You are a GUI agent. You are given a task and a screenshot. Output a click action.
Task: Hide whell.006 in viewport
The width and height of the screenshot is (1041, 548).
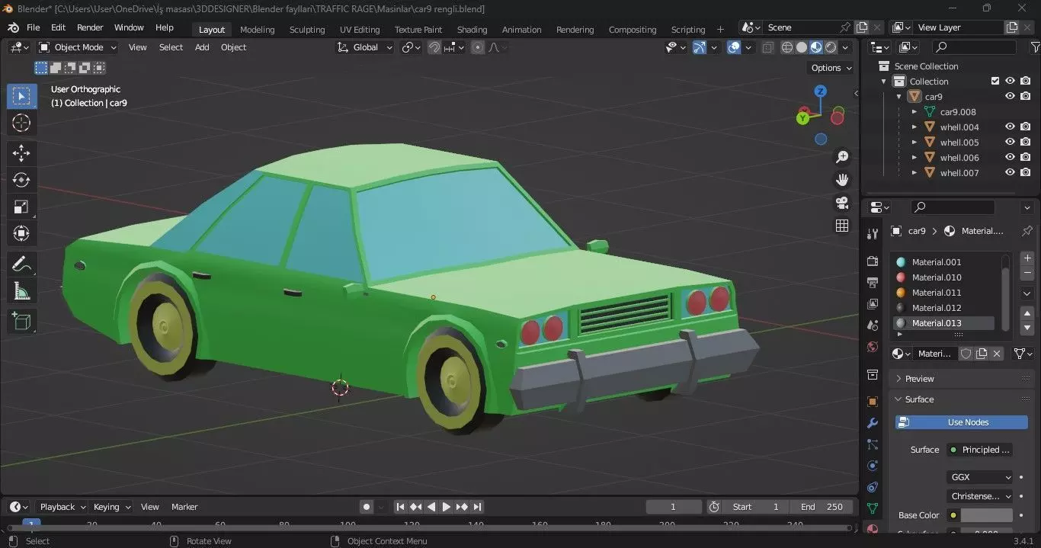[1010, 158]
